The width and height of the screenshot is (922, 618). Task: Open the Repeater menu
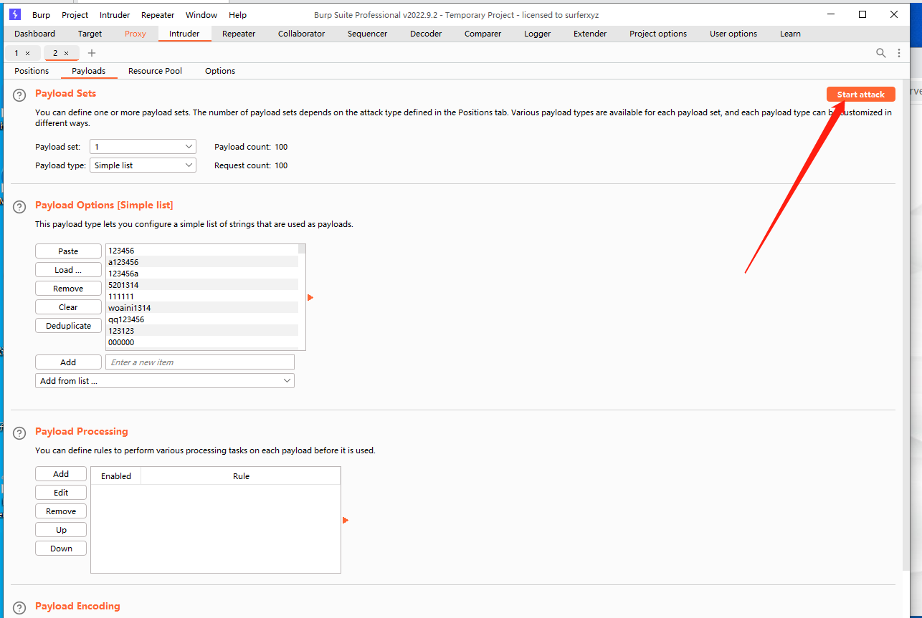[x=158, y=15]
